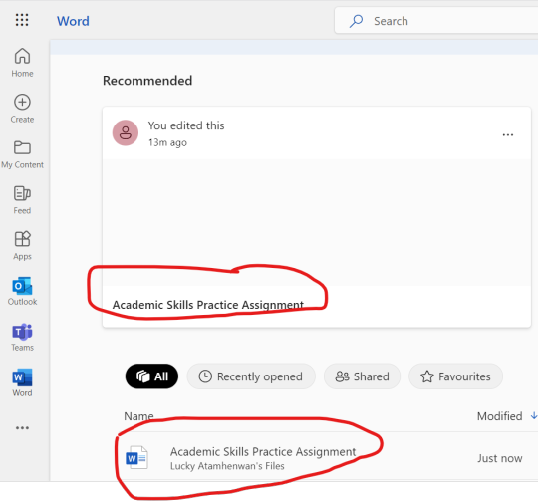538x501 pixels.
Task: Open Word app icon in the sidebar
Action: (x=22, y=382)
